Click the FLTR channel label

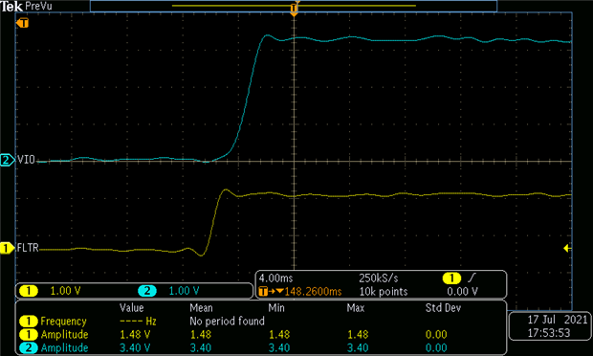(x=28, y=248)
